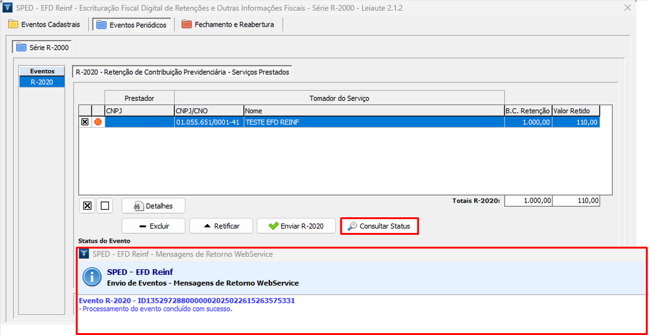
Task: Click the Mensagens de Retorno window logo icon
Action: pyautogui.click(x=84, y=254)
